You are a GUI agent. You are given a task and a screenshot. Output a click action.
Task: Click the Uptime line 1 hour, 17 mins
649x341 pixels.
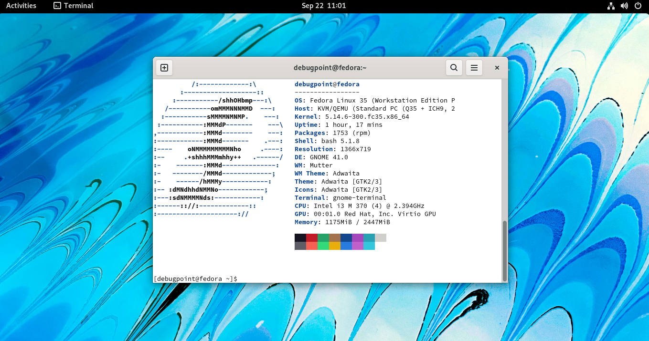(339, 125)
